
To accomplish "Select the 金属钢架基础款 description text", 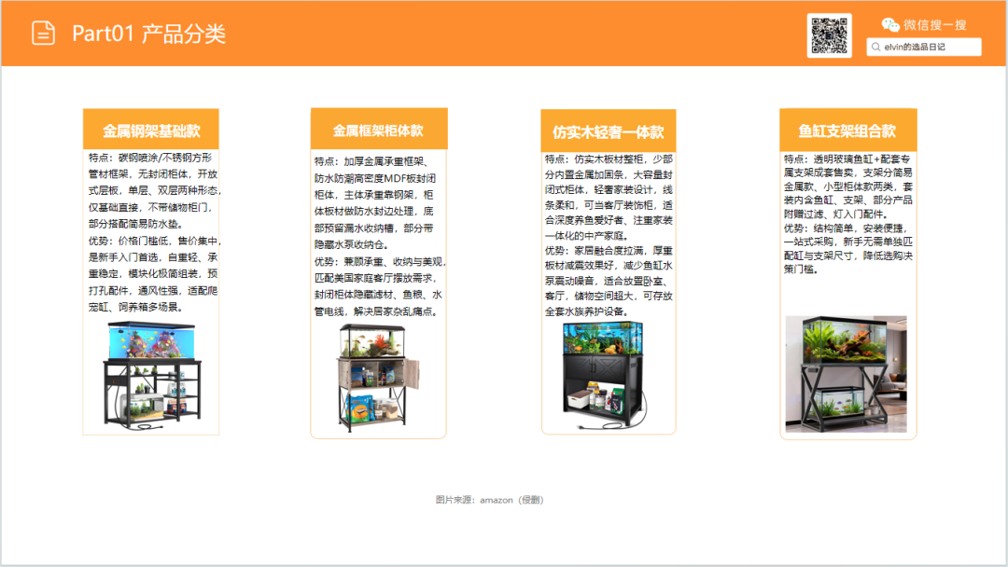I will pyautogui.click(x=154, y=232).
